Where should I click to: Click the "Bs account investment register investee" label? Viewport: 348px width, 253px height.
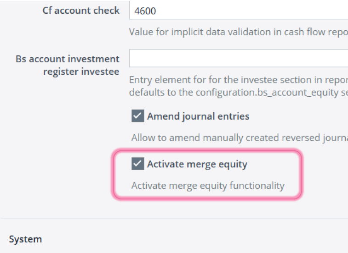point(68,65)
